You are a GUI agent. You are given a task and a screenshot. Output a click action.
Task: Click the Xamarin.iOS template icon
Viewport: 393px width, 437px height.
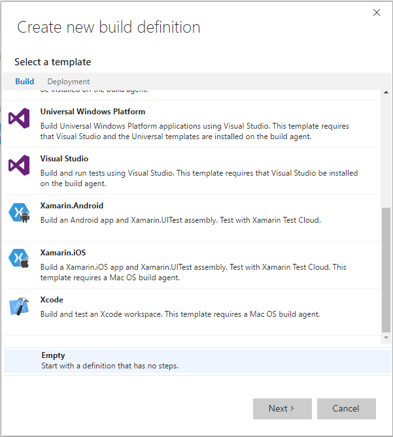click(x=19, y=259)
